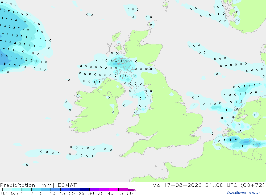Click the '25' legend scale label
Viewport: 266px width, 195px height.
pos(82,193)
